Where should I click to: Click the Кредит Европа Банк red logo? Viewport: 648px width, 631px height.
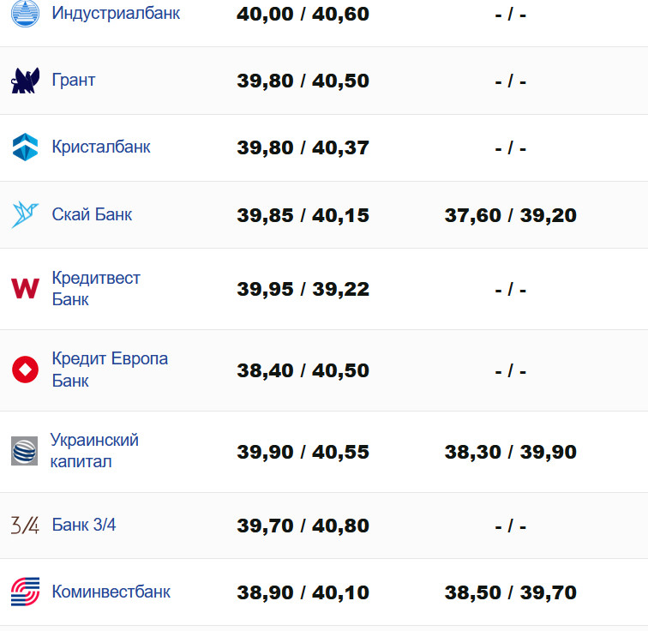pyautogui.click(x=25, y=370)
